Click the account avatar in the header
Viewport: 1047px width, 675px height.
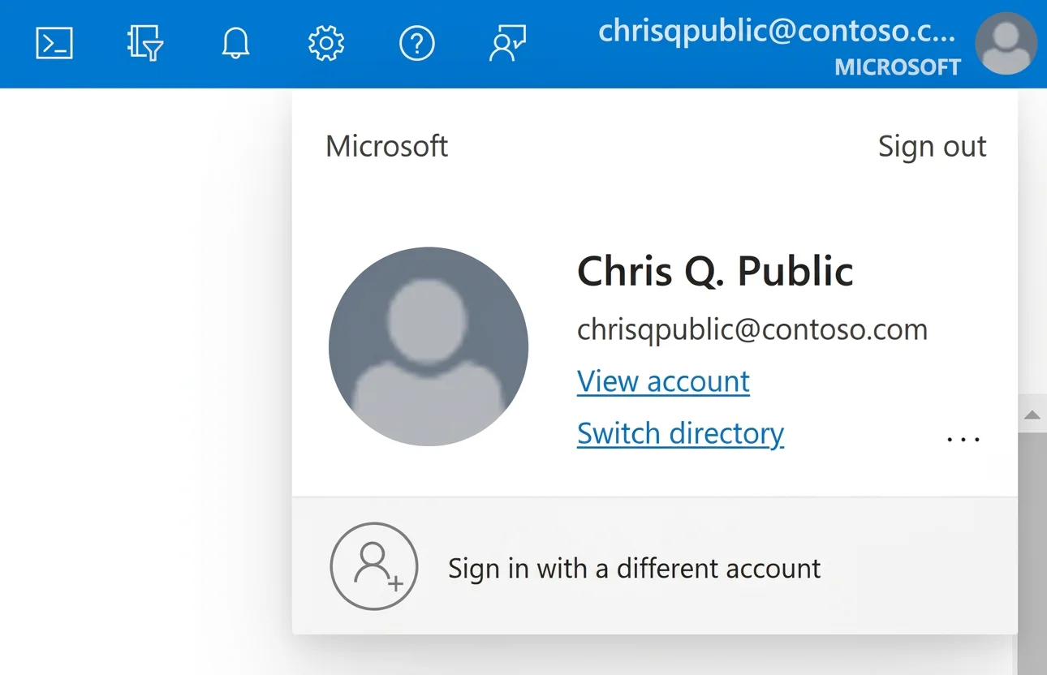pyautogui.click(x=1006, y=43)
